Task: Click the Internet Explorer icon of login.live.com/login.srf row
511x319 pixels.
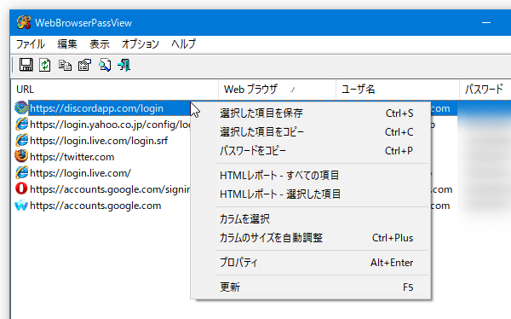Action: (21, 141)
